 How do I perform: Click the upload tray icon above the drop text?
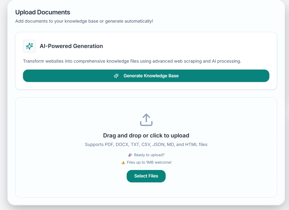click(x=146, y=120)
